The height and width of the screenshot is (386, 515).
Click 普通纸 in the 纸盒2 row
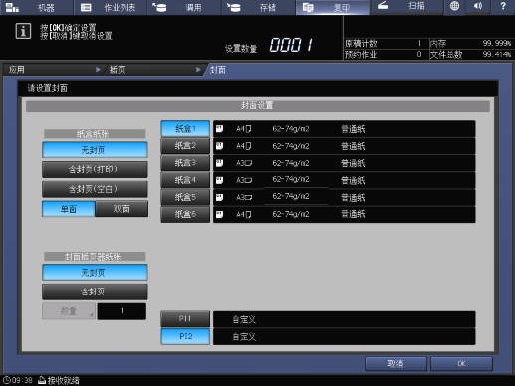point(353,146)
